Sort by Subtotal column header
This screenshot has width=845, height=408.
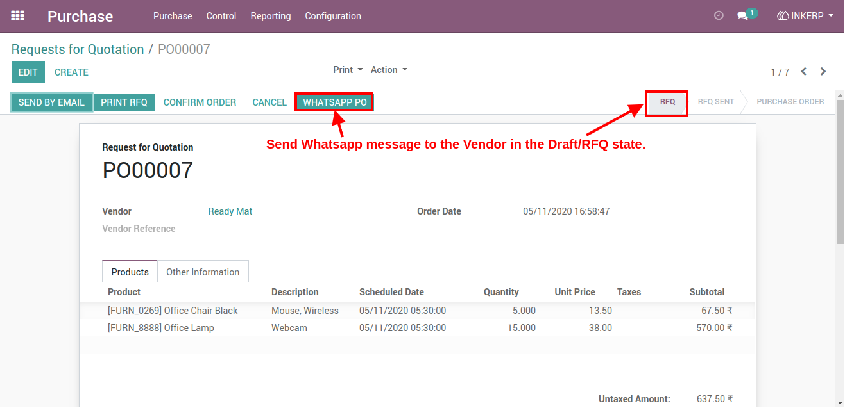tap(707, 292)
